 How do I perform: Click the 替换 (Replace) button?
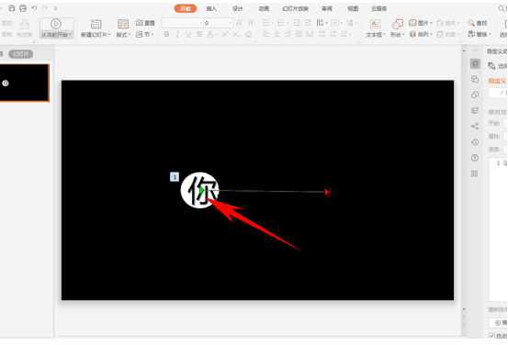[480, 34]
